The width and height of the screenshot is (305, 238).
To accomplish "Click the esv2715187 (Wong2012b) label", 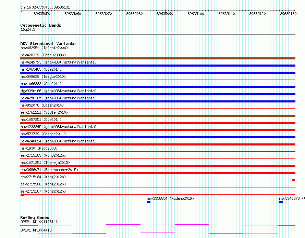I will 43,191.
